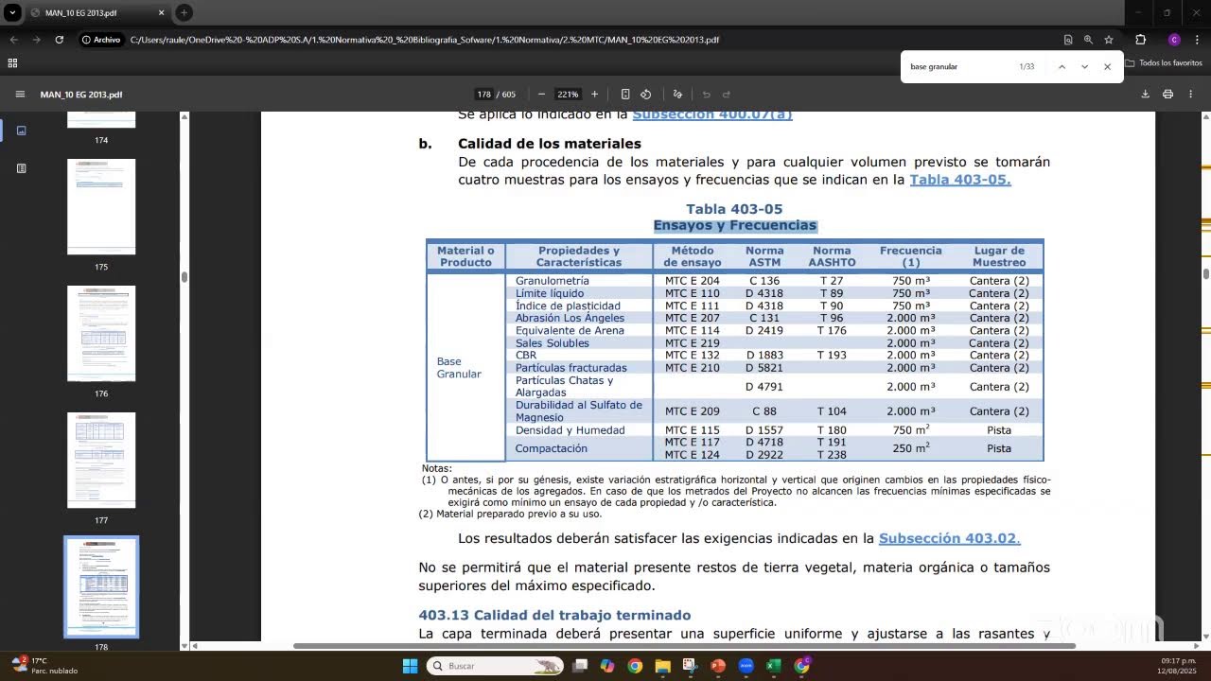The image size is (1211, 681).
Task: Click the page number field 178
Action: click(x=483, y=95)
